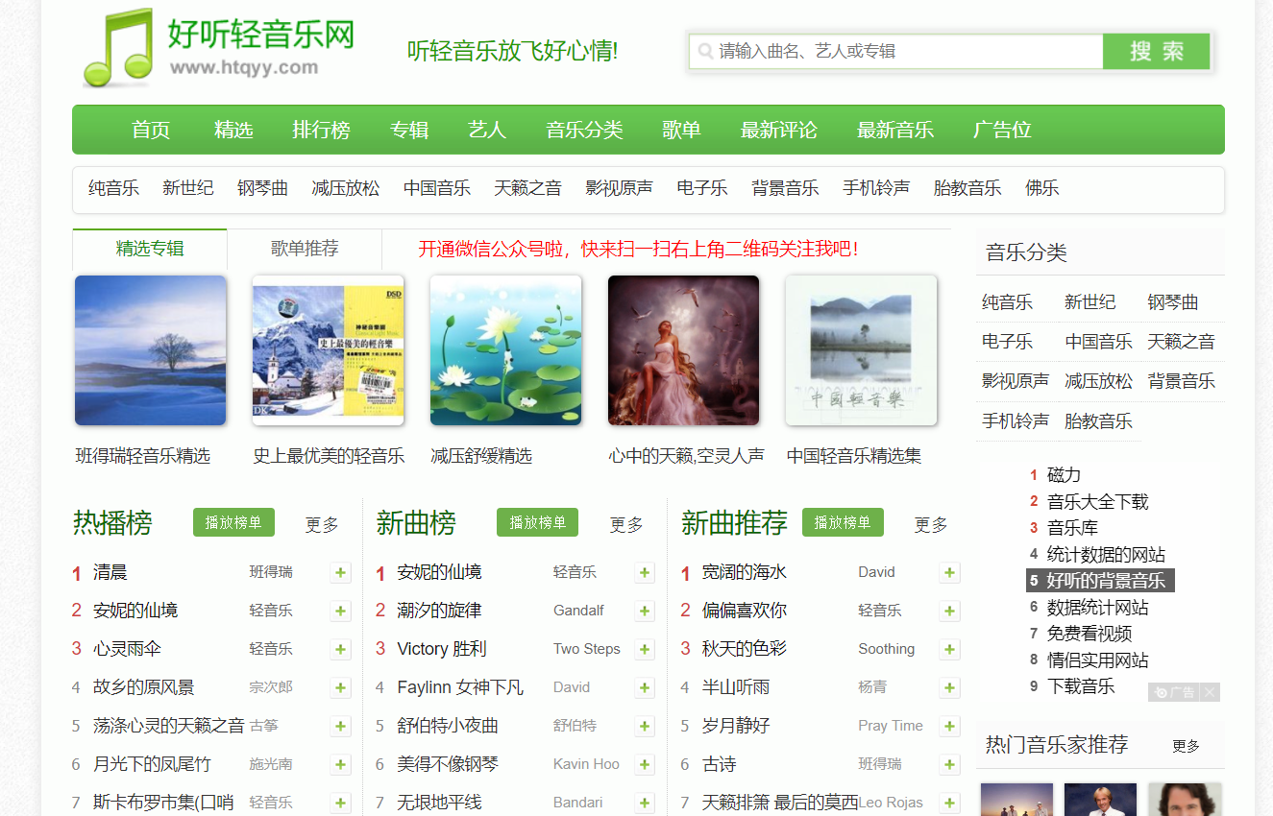
Task: Open the 班得瑞轻音乐精选 album thumbnail
Action: pos(151,350)
